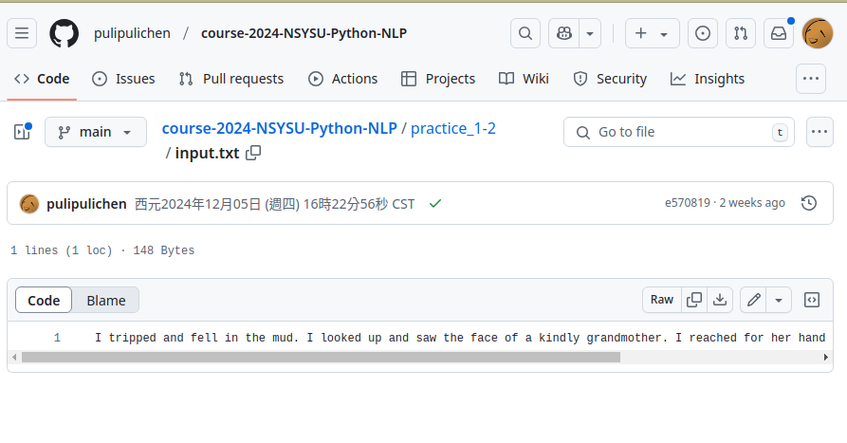The height and width of the screenshot is (443, 847).
Task: Click the search magnifier icon
Action: click(525, 33)
